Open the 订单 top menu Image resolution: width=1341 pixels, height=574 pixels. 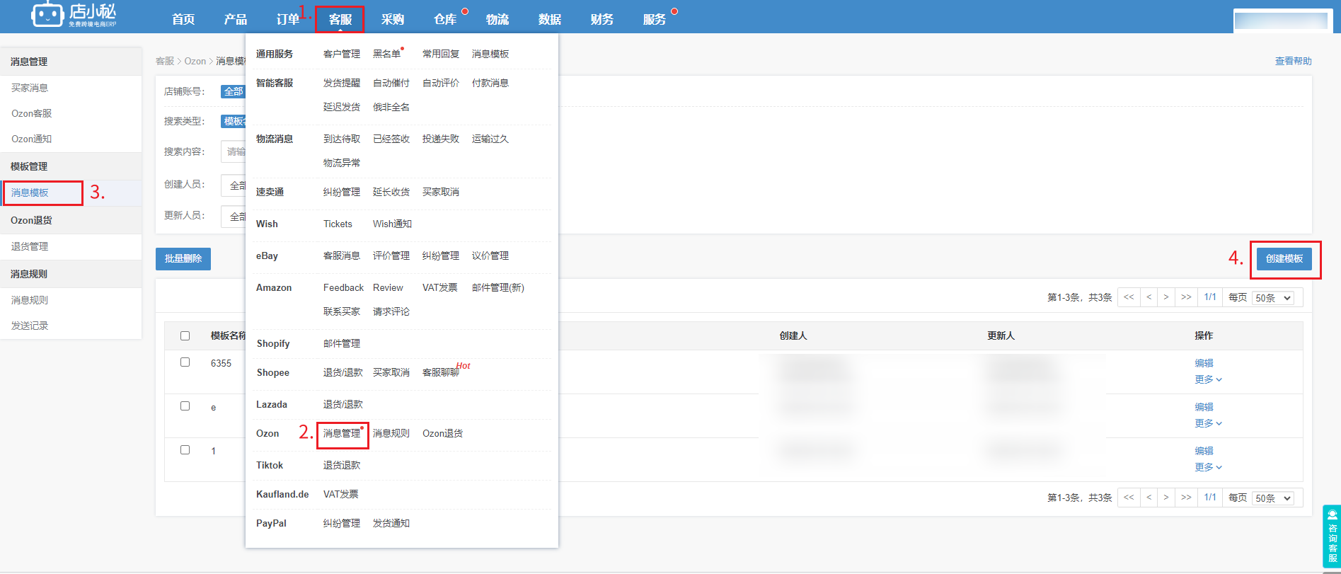click(288, 19)
